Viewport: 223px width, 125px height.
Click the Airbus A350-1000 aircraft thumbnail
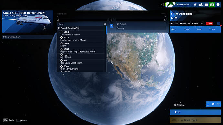click(27, 22)
